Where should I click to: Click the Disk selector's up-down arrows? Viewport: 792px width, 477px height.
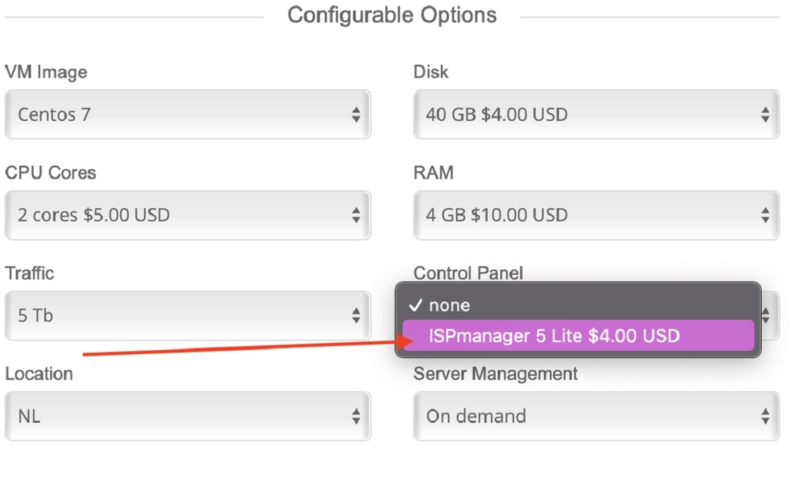(x=765, y=115)
